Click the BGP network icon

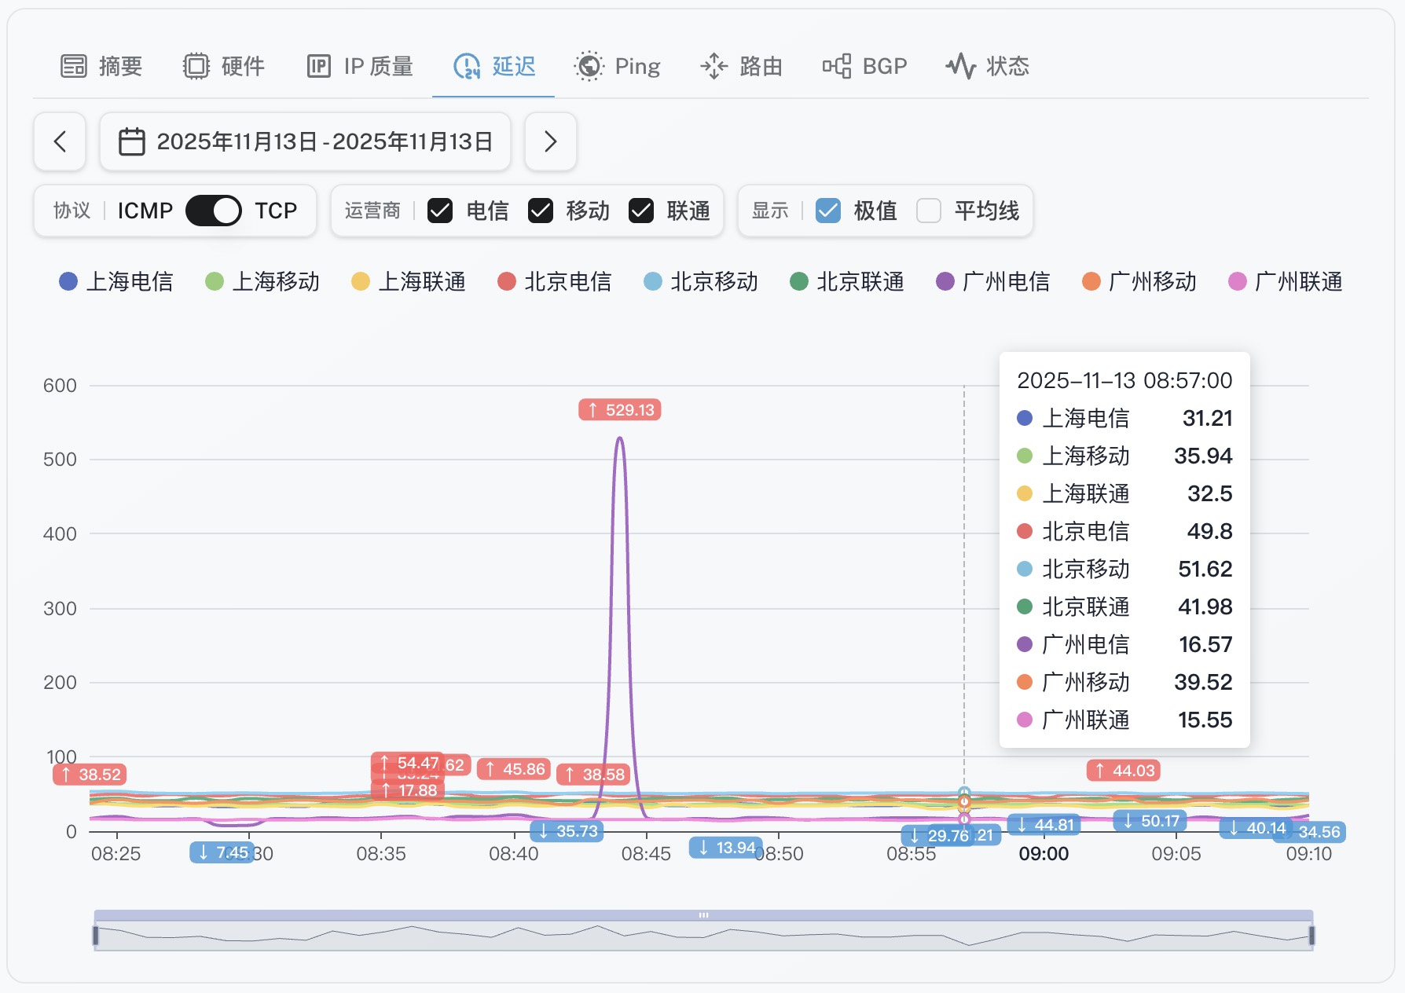click(837, 67)
